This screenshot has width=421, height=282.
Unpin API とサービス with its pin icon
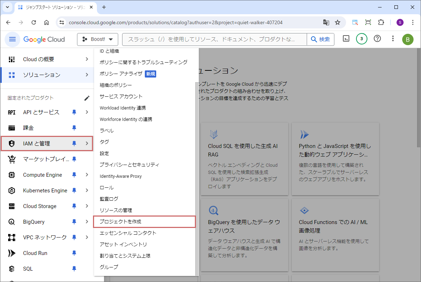pos(74,112)
